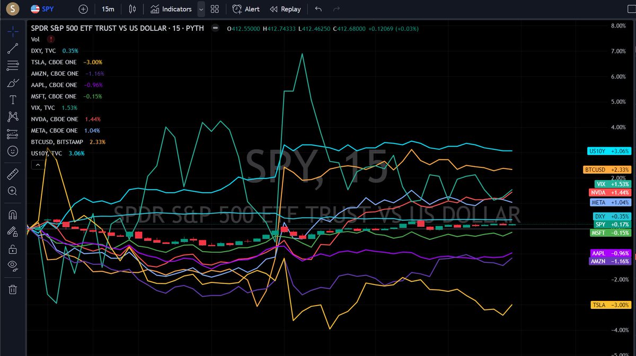The height and width of the screenshot is (356, 636).
Task: Select the text annotation tool
Action: pos(13,100)
